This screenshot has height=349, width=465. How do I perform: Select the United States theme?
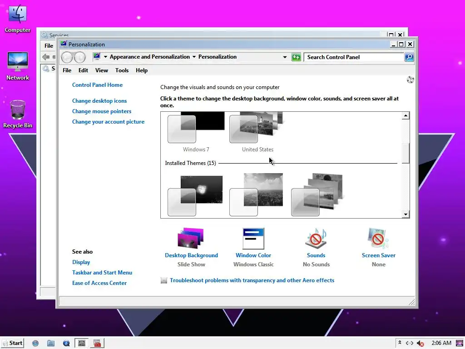pyautogui.click(x=257, y=132)
